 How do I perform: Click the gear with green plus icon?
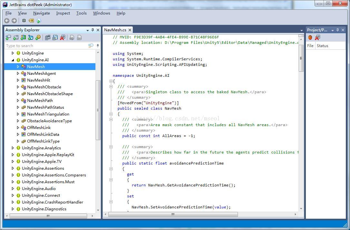coord(38,37)
